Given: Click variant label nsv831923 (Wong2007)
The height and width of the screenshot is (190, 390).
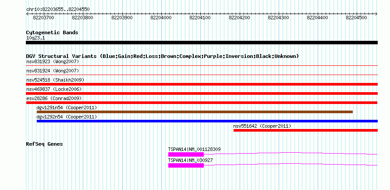Looking at the screenshot, I should click(x=53, y=61).
